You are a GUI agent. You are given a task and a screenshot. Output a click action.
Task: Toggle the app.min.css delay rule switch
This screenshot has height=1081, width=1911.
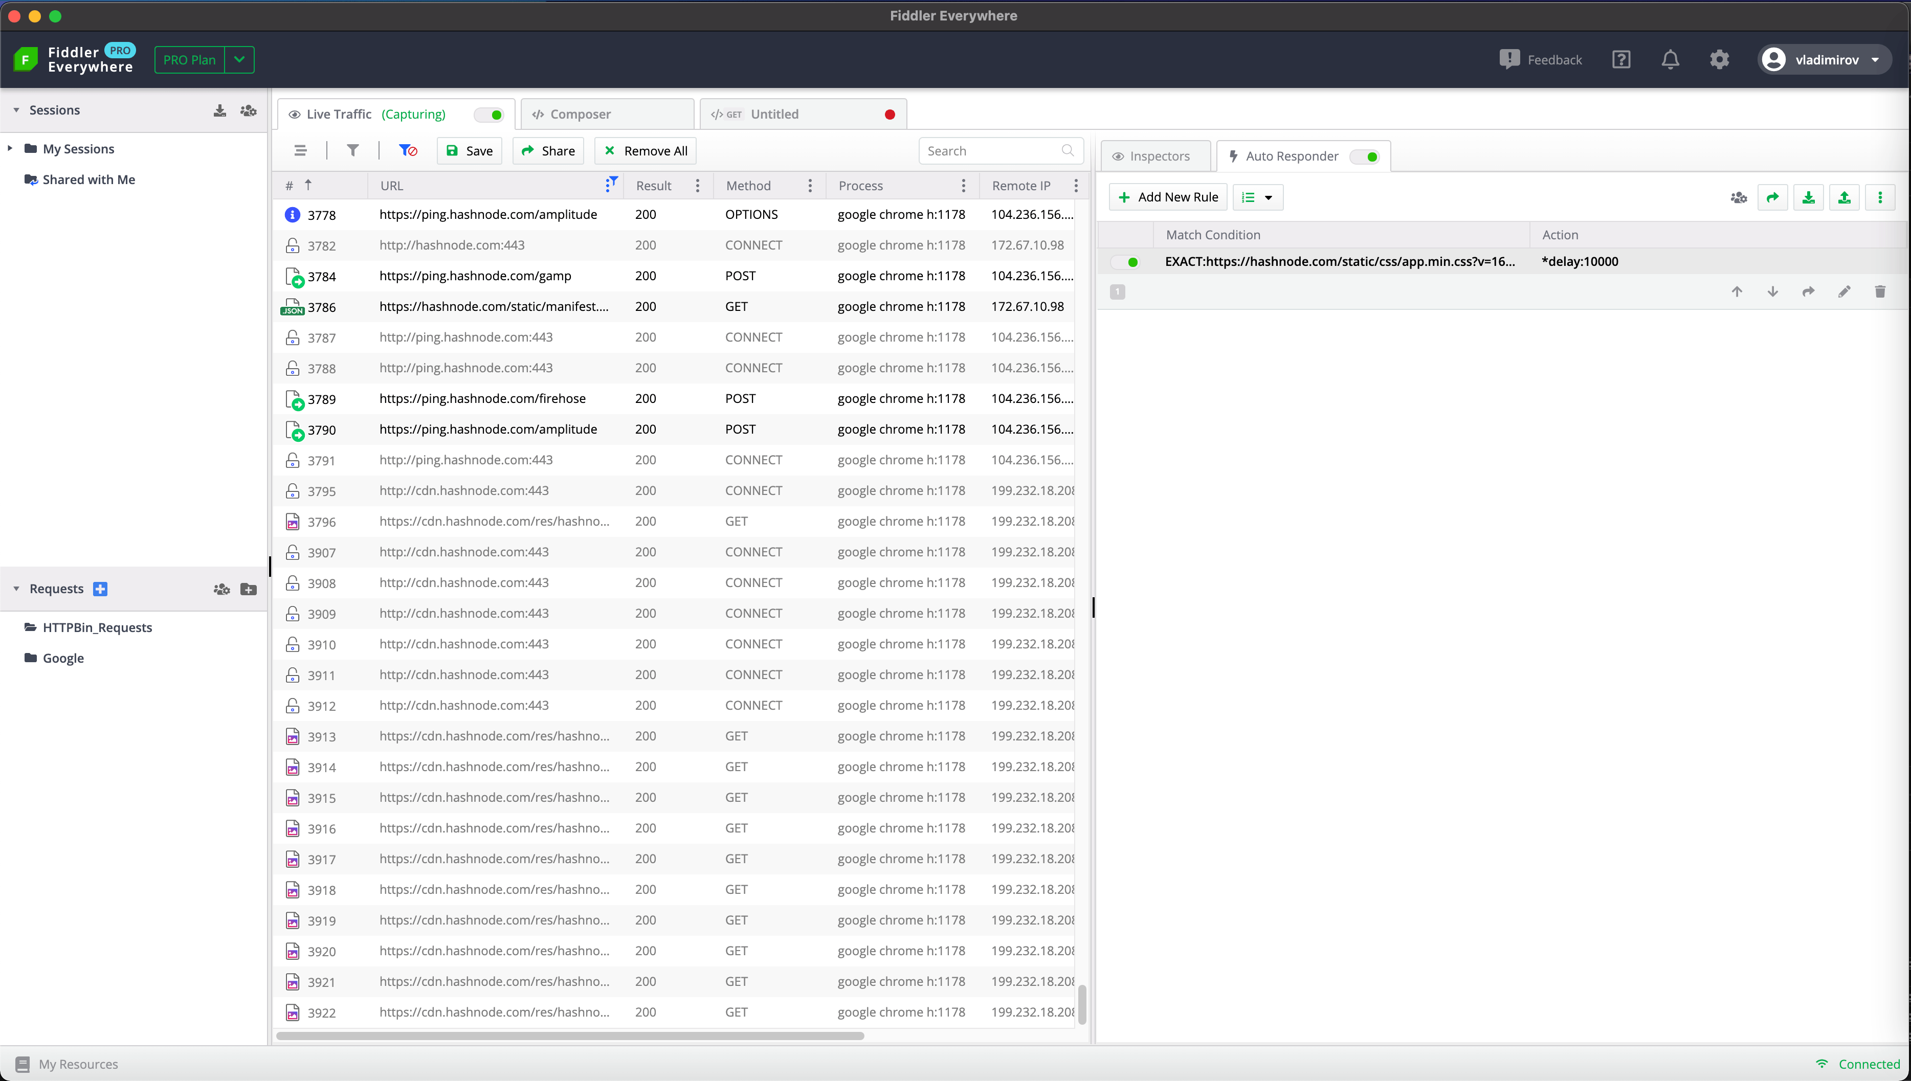tap(1125, 262)
